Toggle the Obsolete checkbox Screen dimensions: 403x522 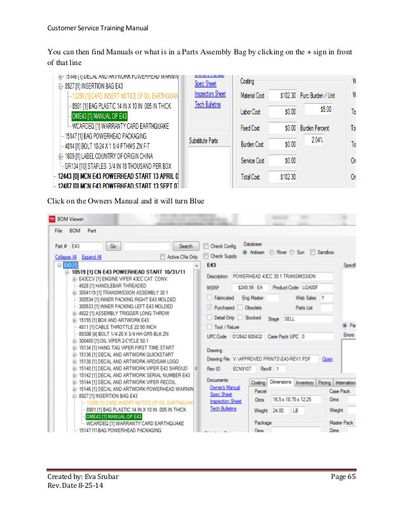click(240, 308)
